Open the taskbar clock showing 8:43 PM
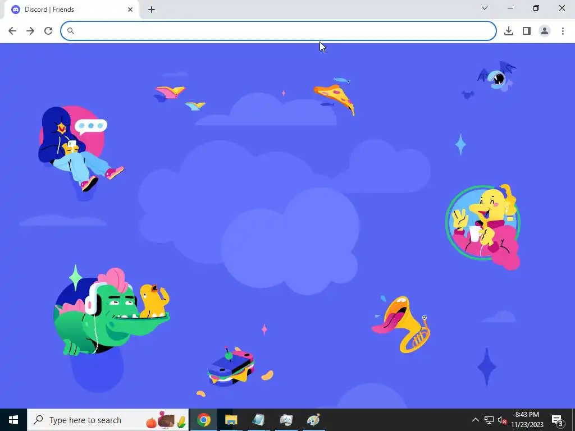The image size is (575, 431). coord(527,420)
